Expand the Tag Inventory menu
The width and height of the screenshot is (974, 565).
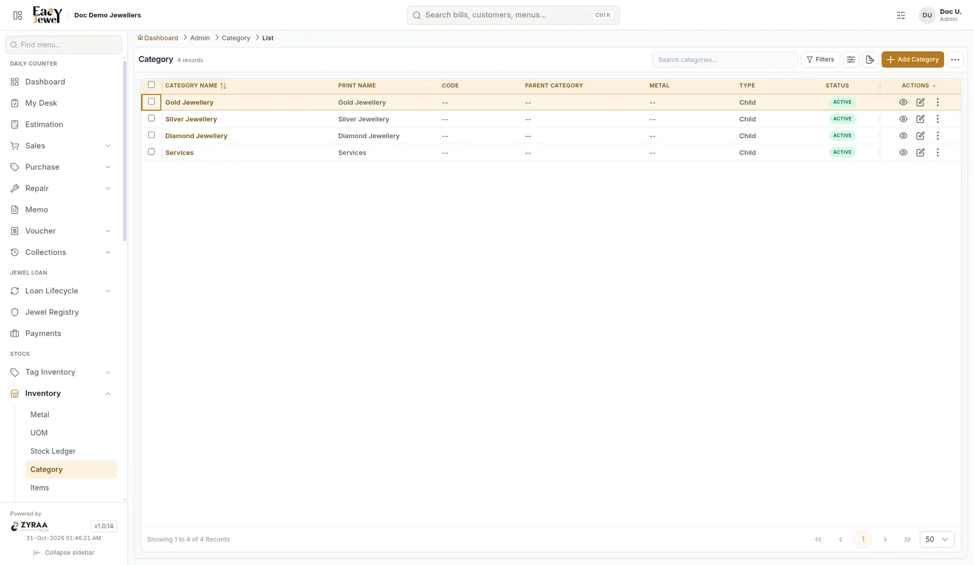pos(61,372)
